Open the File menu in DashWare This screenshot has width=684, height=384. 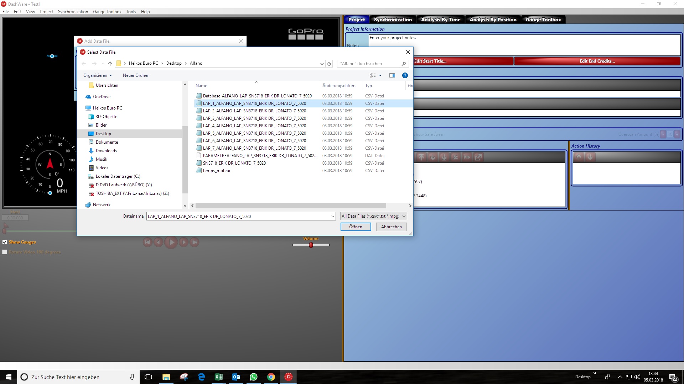pos(6,12)
